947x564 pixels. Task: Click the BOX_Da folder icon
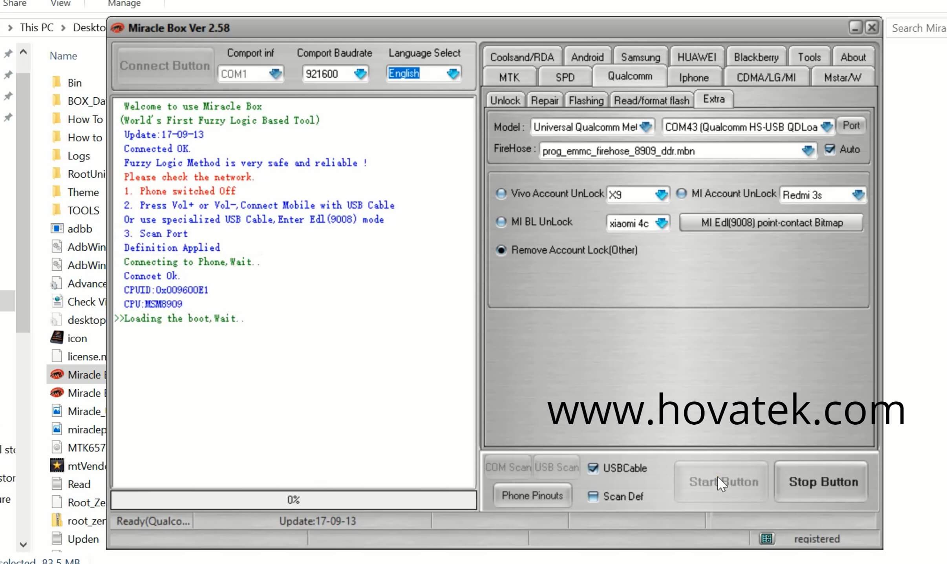(57, 100)
